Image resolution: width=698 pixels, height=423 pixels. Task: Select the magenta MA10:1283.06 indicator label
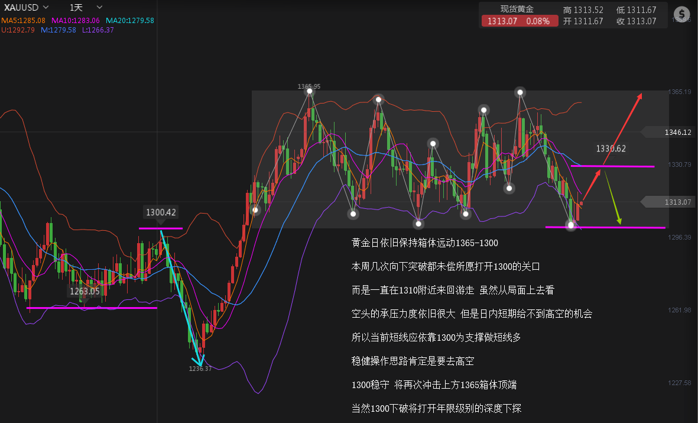pyautogui.click(x=76, y=20)
